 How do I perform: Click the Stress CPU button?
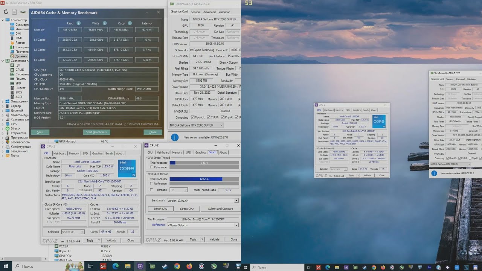[187, 209]
